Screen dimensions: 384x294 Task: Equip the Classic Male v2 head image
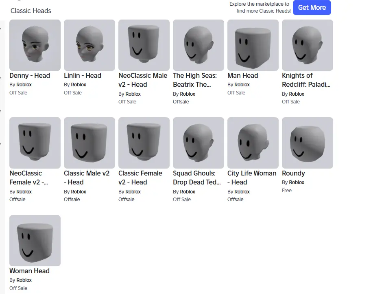tap(89, 143)
